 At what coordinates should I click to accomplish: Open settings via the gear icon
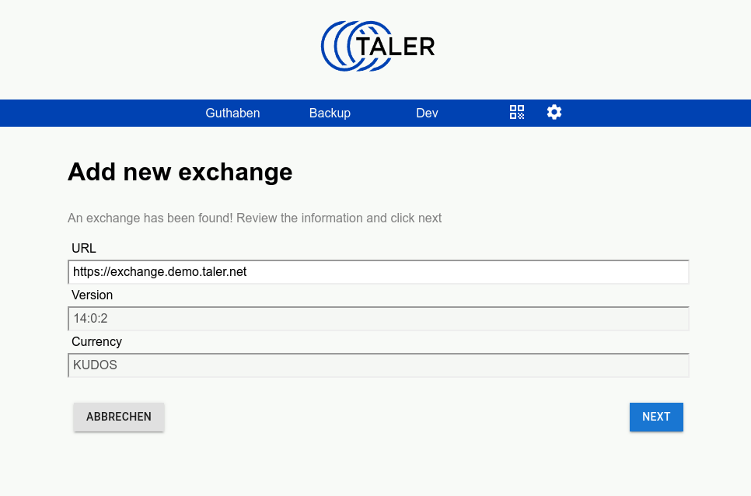(x=554, y=113)
